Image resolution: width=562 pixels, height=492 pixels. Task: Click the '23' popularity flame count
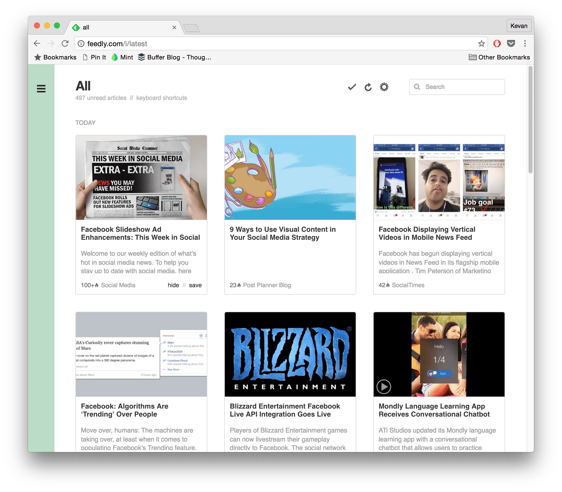click(235, 285)
